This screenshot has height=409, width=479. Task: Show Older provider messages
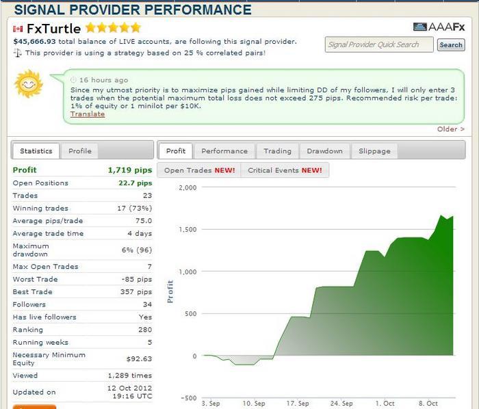(451, 129)
